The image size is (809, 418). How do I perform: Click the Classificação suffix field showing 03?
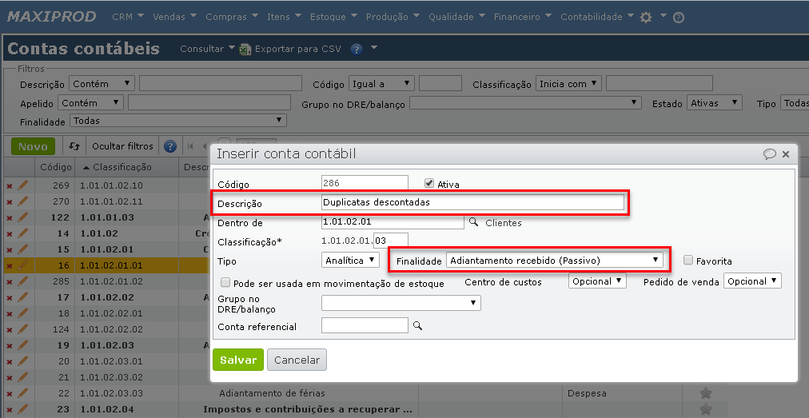[391, 241]
